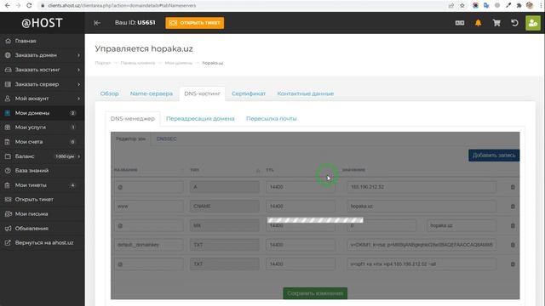
Task: Click the share icon in the address bar
Action: 451,6
